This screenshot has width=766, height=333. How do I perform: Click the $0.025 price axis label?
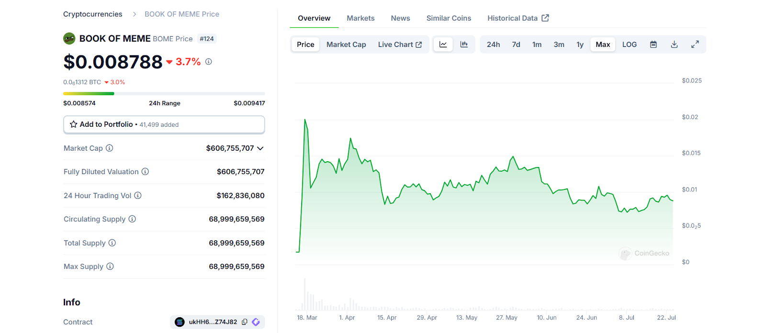(x=692, y=80)
